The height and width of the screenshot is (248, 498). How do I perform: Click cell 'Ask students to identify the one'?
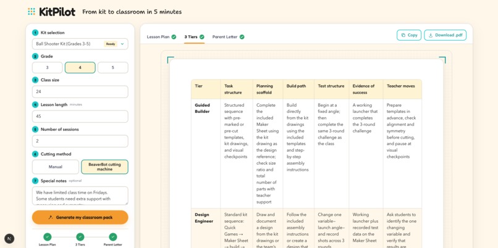[402, 228]
